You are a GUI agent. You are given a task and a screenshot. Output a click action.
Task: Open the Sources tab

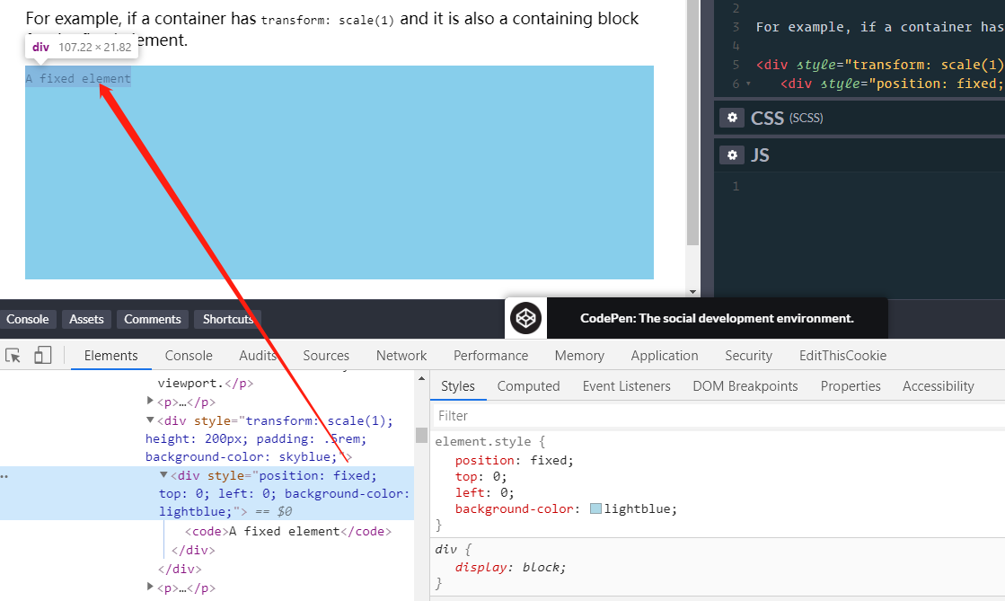pyautogui.click(x=326, y=356)
